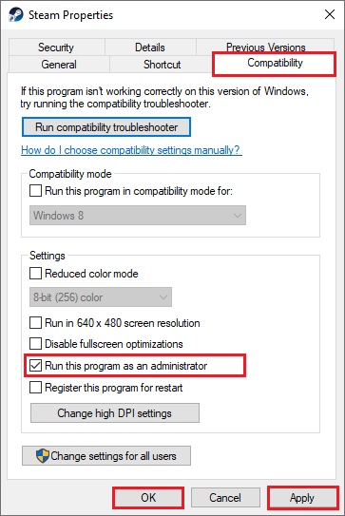Switch to the Shortcut tab

162,65
